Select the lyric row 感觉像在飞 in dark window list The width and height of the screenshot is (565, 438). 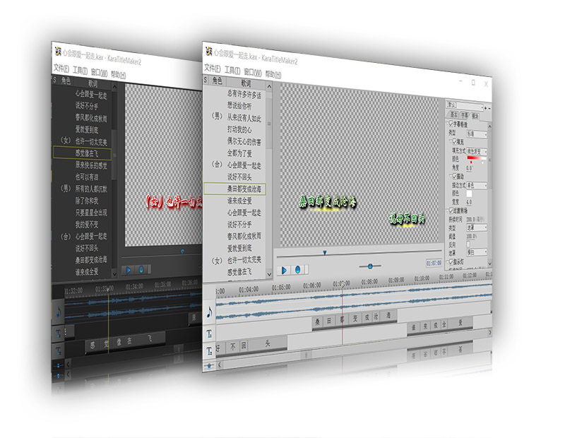tap(82, 153)
